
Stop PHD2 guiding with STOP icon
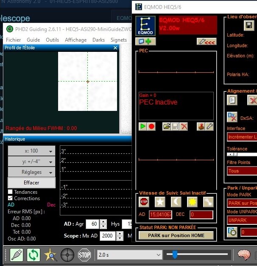tap(84, 255)
